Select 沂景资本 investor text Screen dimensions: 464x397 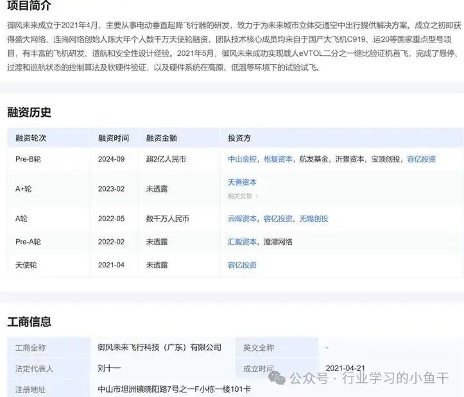pyautogui.click(x=350, y=159)
